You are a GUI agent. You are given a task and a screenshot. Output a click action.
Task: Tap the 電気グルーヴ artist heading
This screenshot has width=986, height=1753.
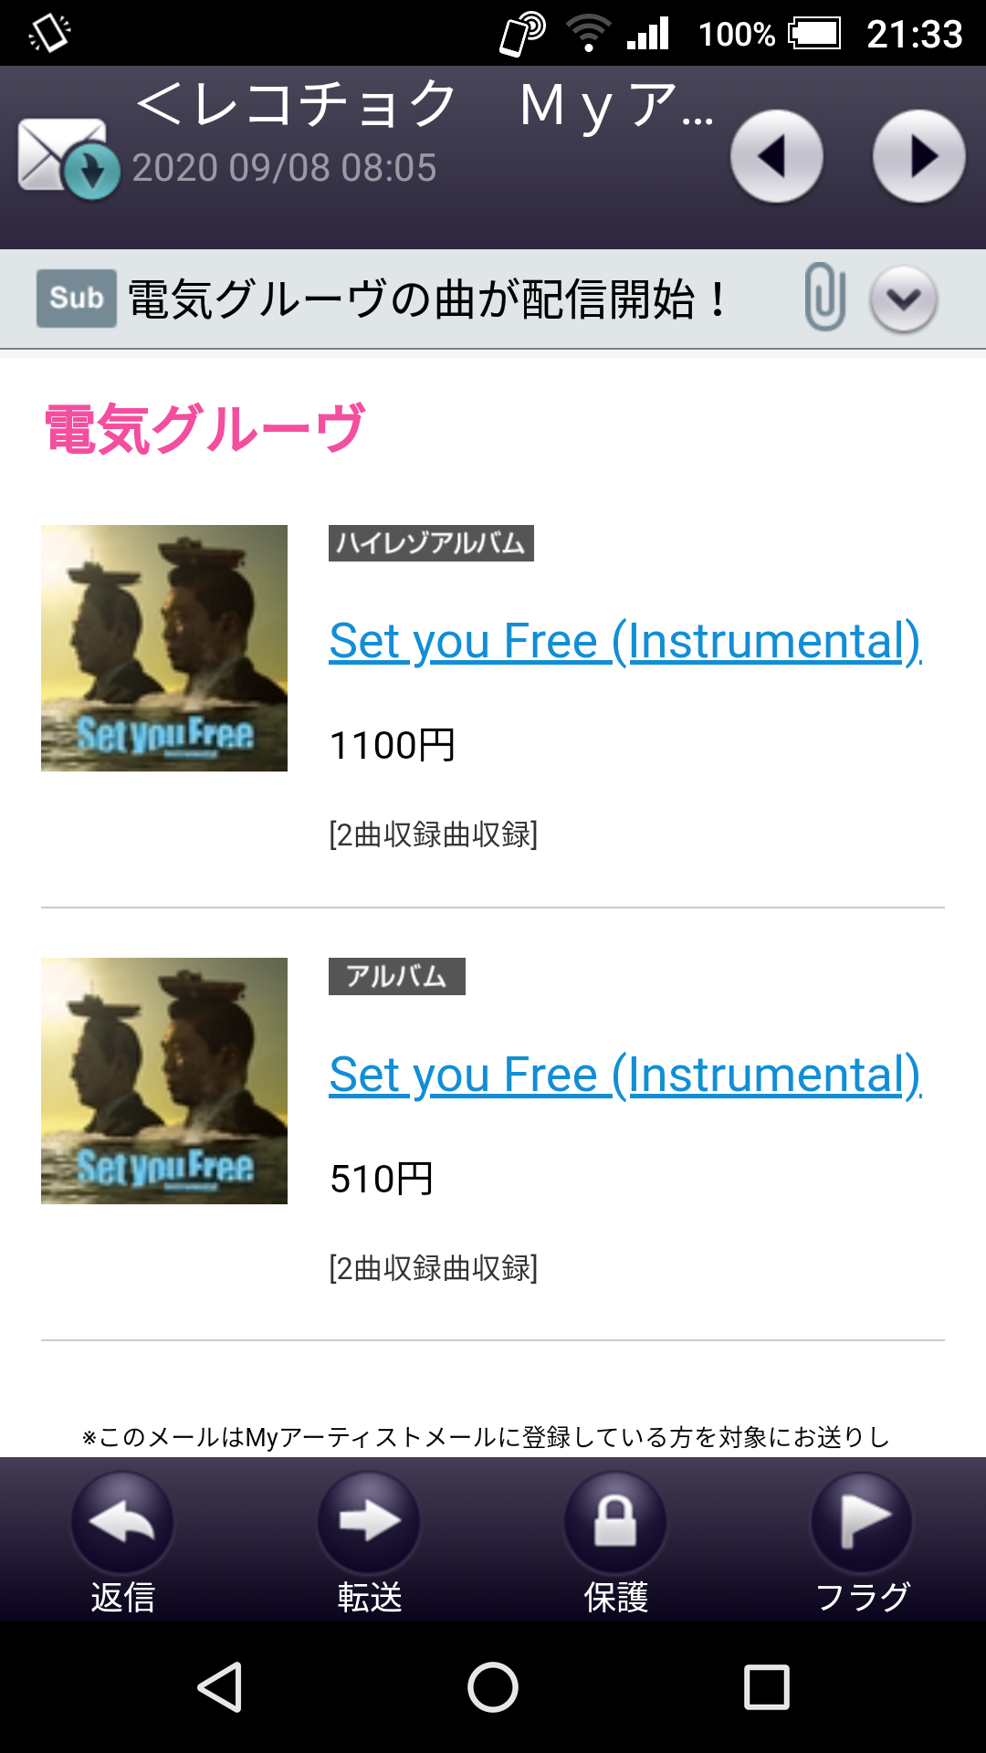tap(205, 429)
